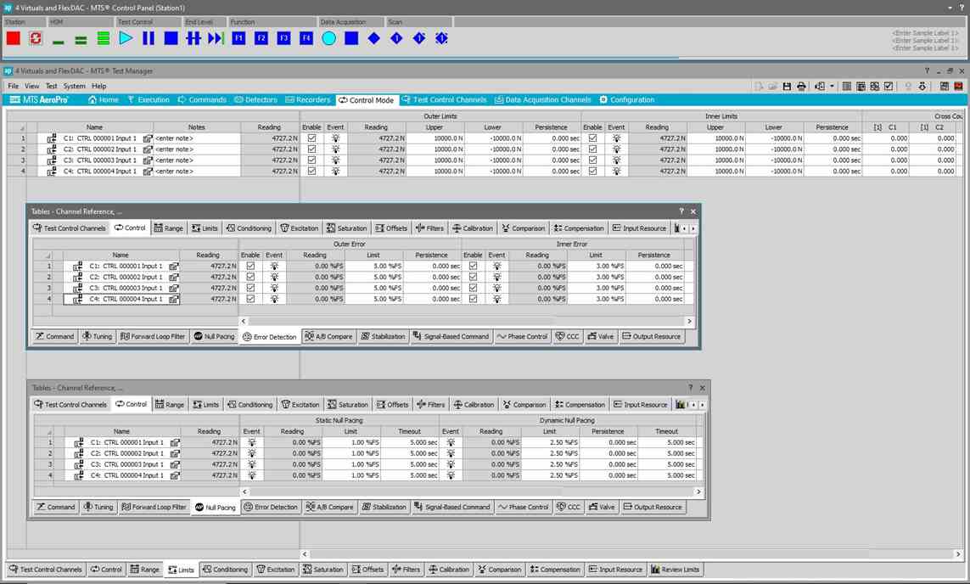Pause the test with the pause button
This screenshot has width=970, height=584.
149,38
